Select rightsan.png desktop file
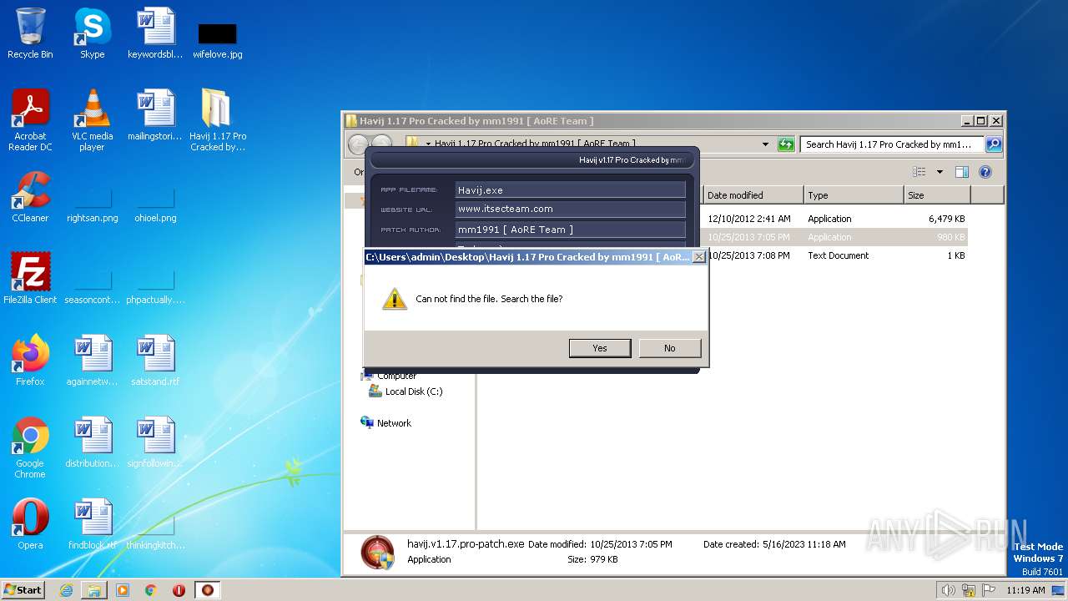Viewport: 1068px width, 601px height. click(92, 205)
